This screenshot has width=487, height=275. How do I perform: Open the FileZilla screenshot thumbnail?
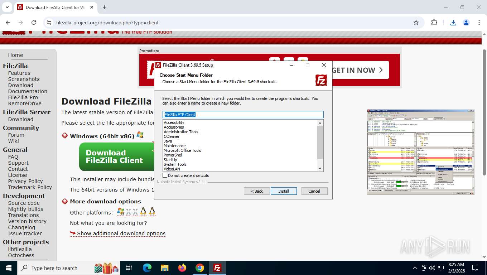point(421,152)
